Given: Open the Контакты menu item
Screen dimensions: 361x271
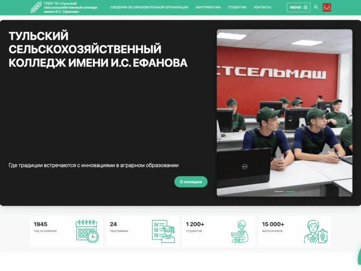Looking at the screenshot, I should point(262,7).
